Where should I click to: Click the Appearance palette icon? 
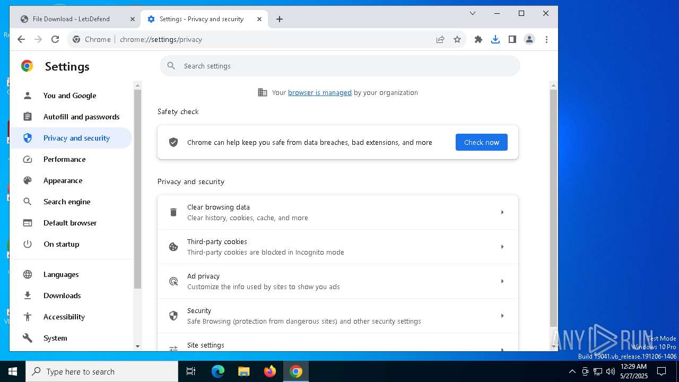(28, 180)
